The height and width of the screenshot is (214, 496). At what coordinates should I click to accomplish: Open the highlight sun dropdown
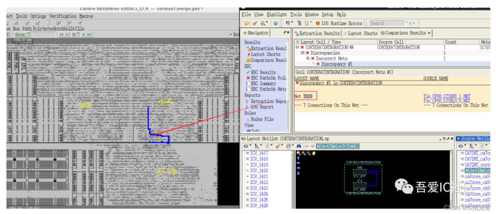tap(78, 35)
